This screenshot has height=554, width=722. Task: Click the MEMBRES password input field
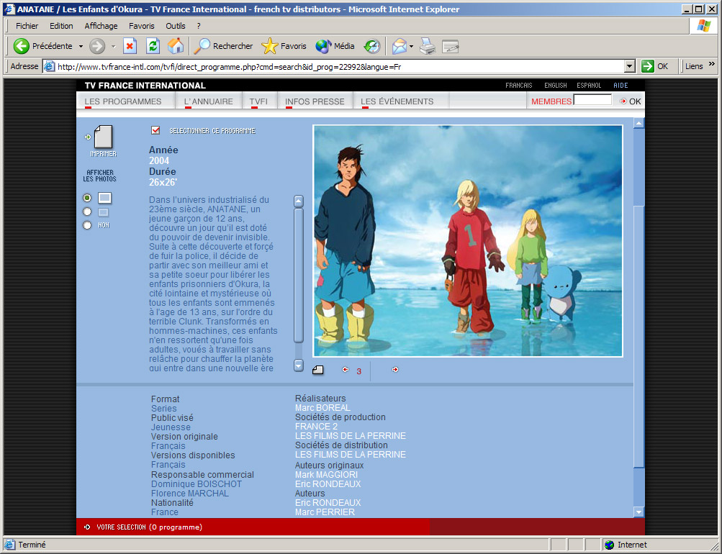pos(592,100)
